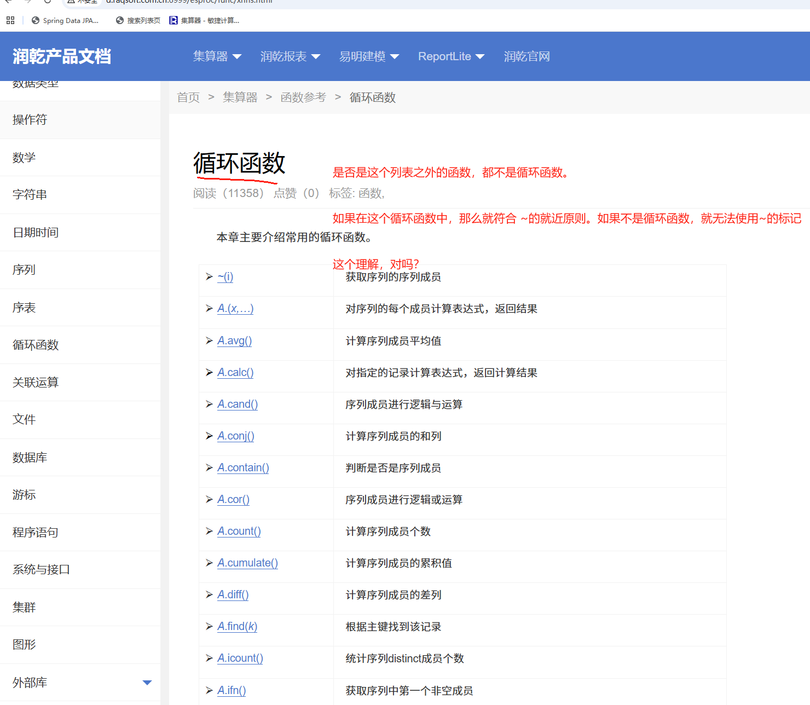Click the 润乾产品文档 site logo title

(62, 56)
